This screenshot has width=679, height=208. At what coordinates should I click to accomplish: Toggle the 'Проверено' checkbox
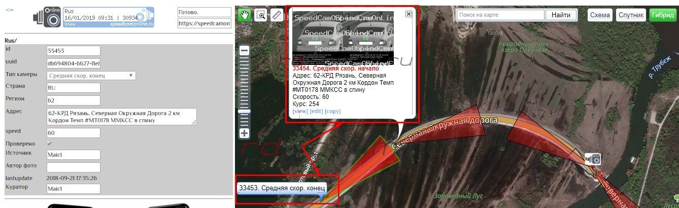point(50,144)
